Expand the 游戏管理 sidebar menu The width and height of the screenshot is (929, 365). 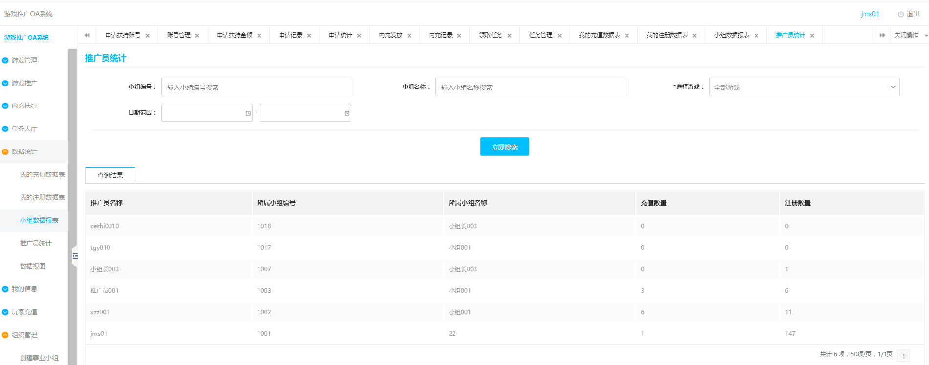(24, 60)
